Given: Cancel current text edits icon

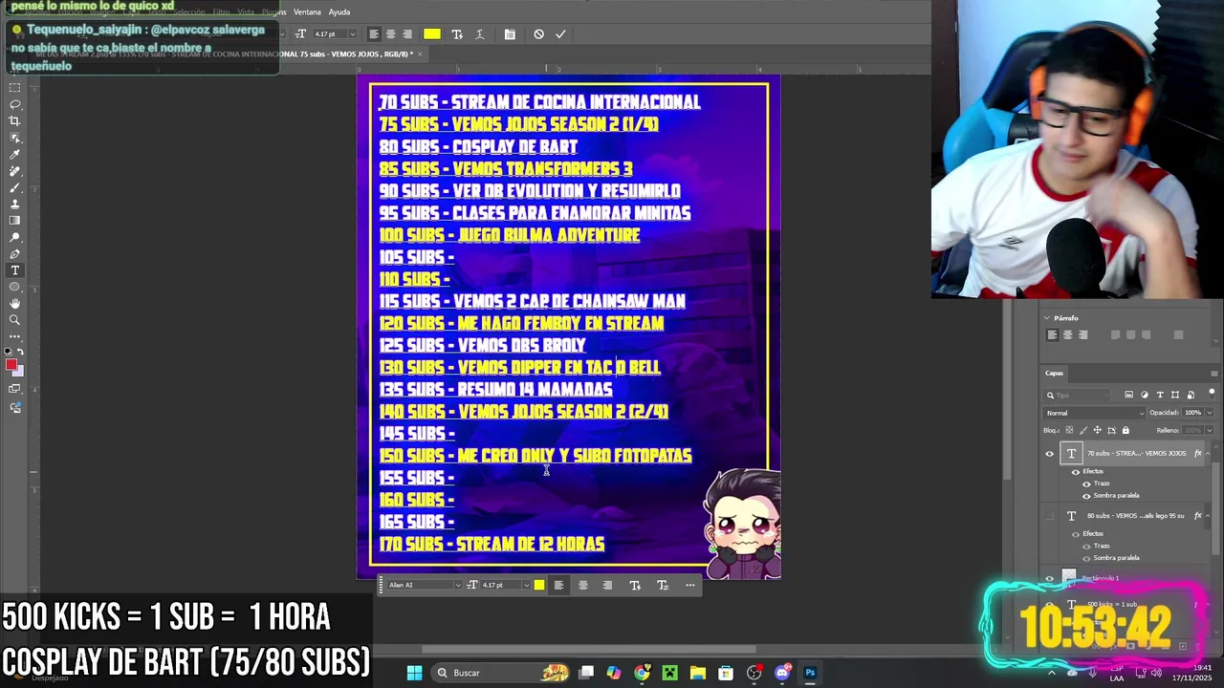Looking at the screenshot, I should tap(538, 34).
